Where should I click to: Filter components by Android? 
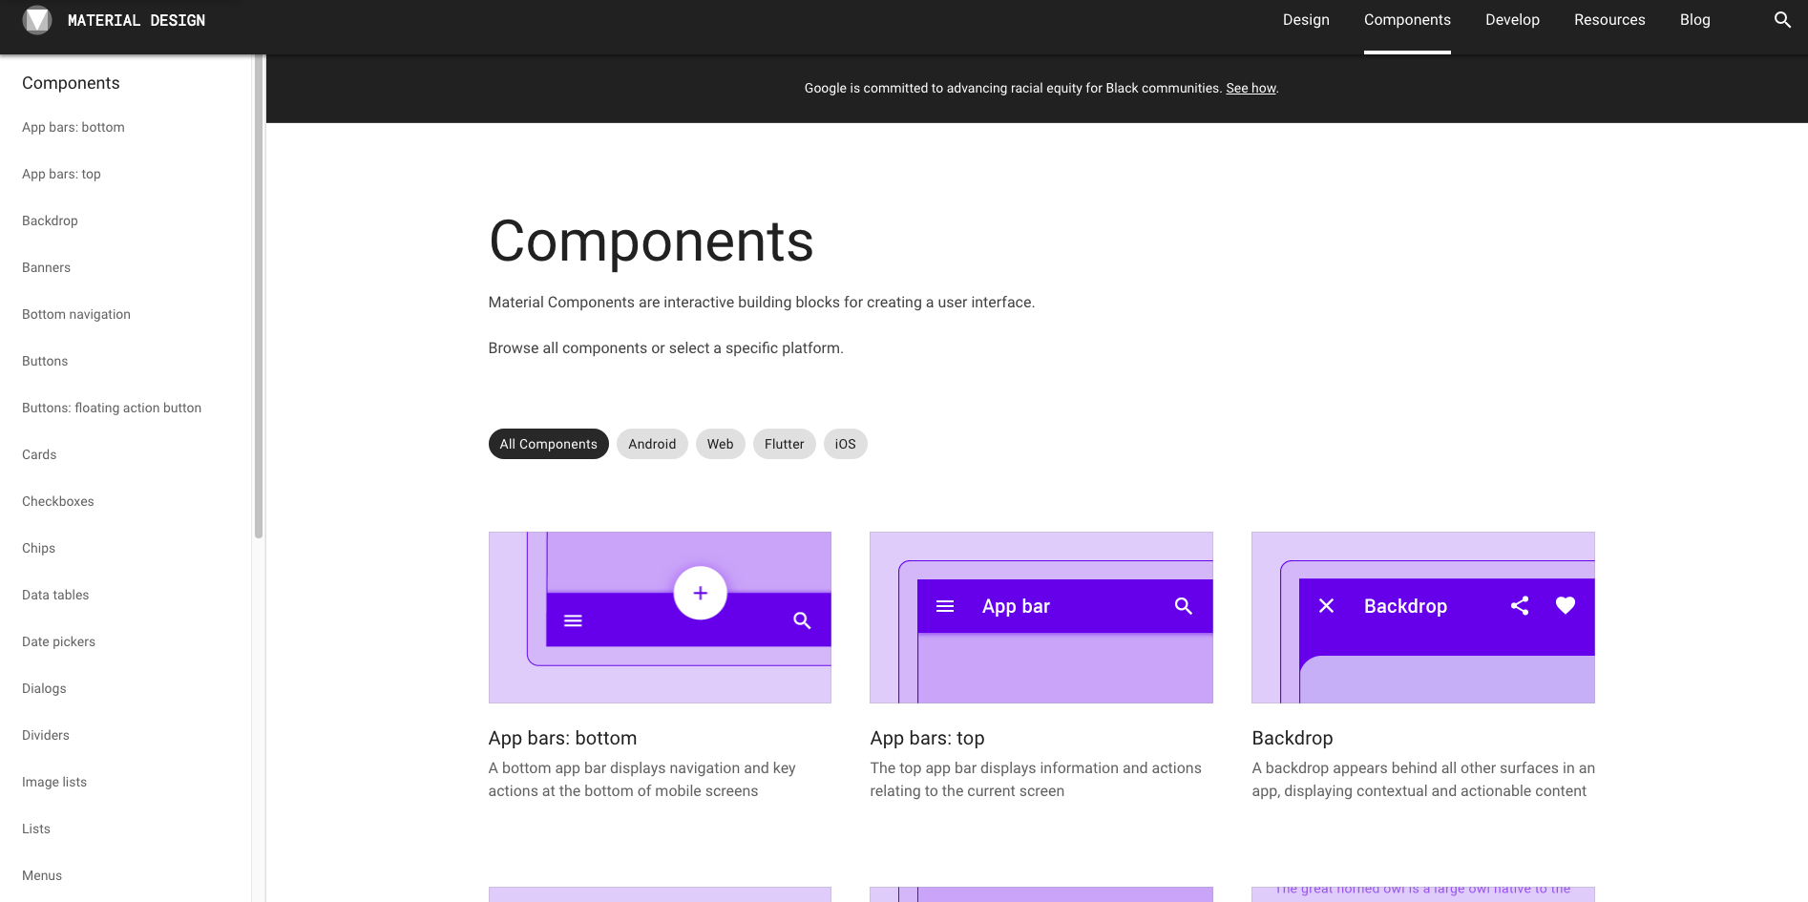652,444
